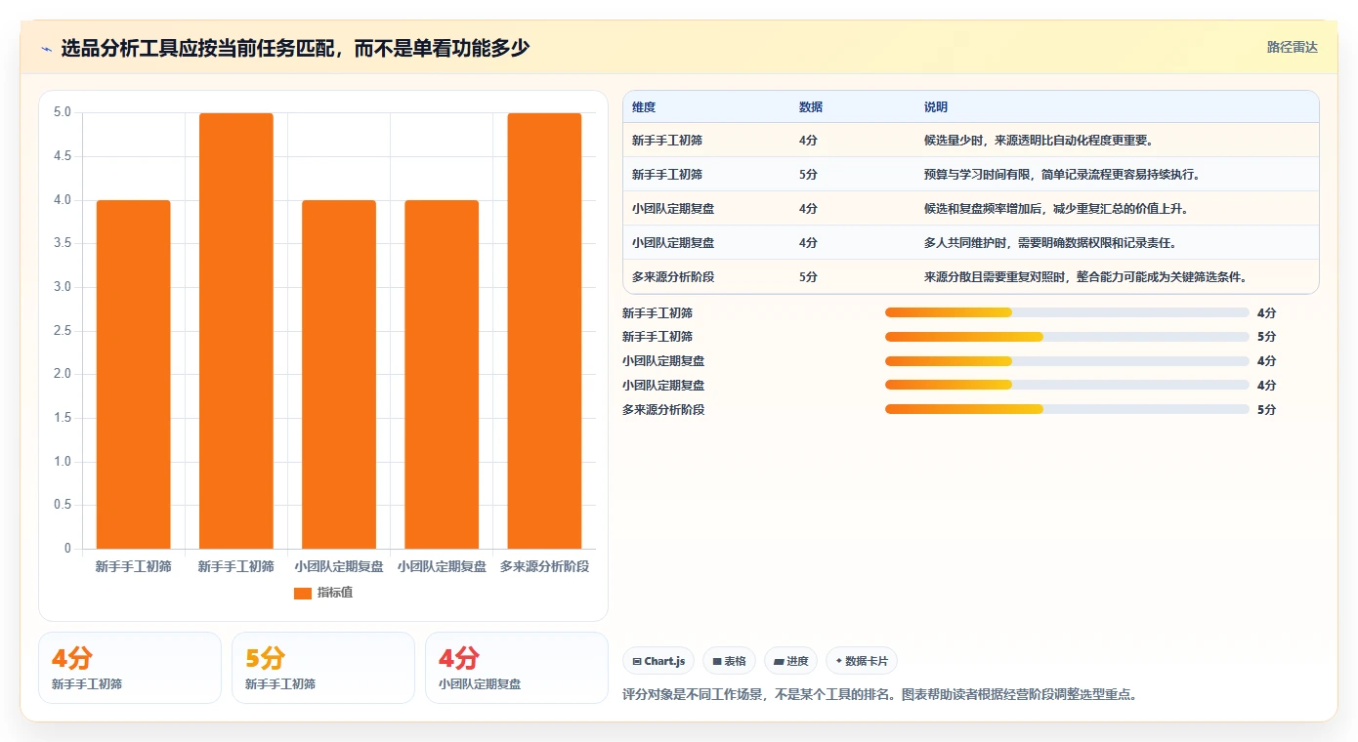Click the 新手手工初筛 bar reaching 5.0

click(x=236, y=331)
